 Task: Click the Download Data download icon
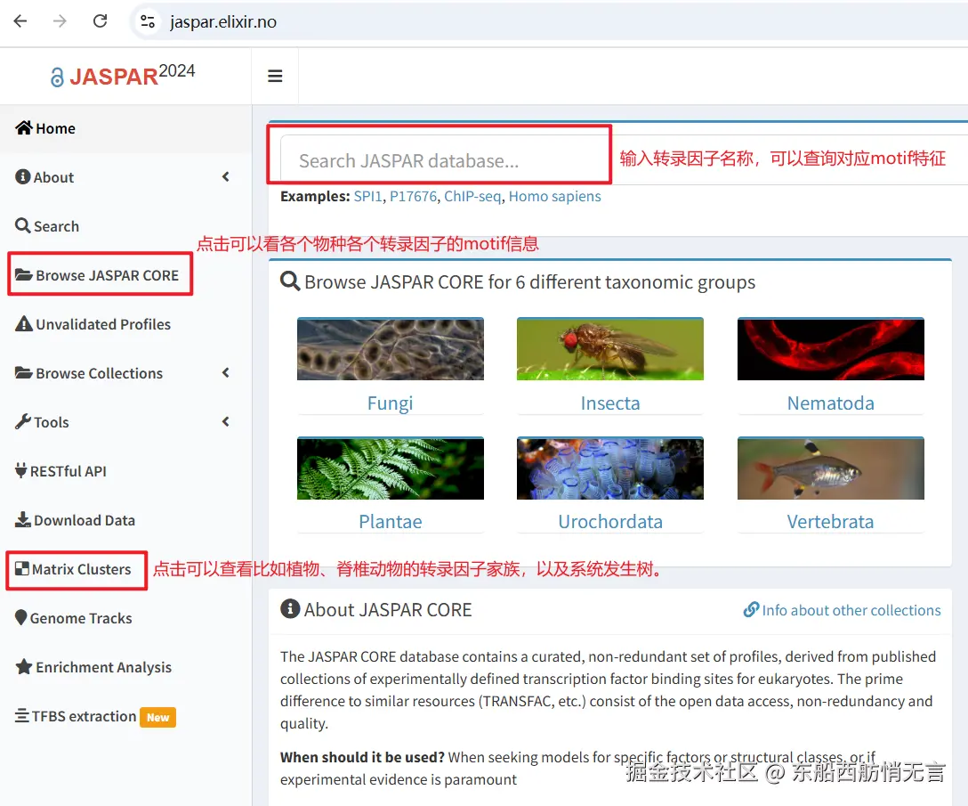point(23,519)
